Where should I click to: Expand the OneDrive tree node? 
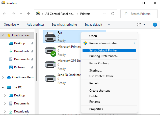point(3,77)
